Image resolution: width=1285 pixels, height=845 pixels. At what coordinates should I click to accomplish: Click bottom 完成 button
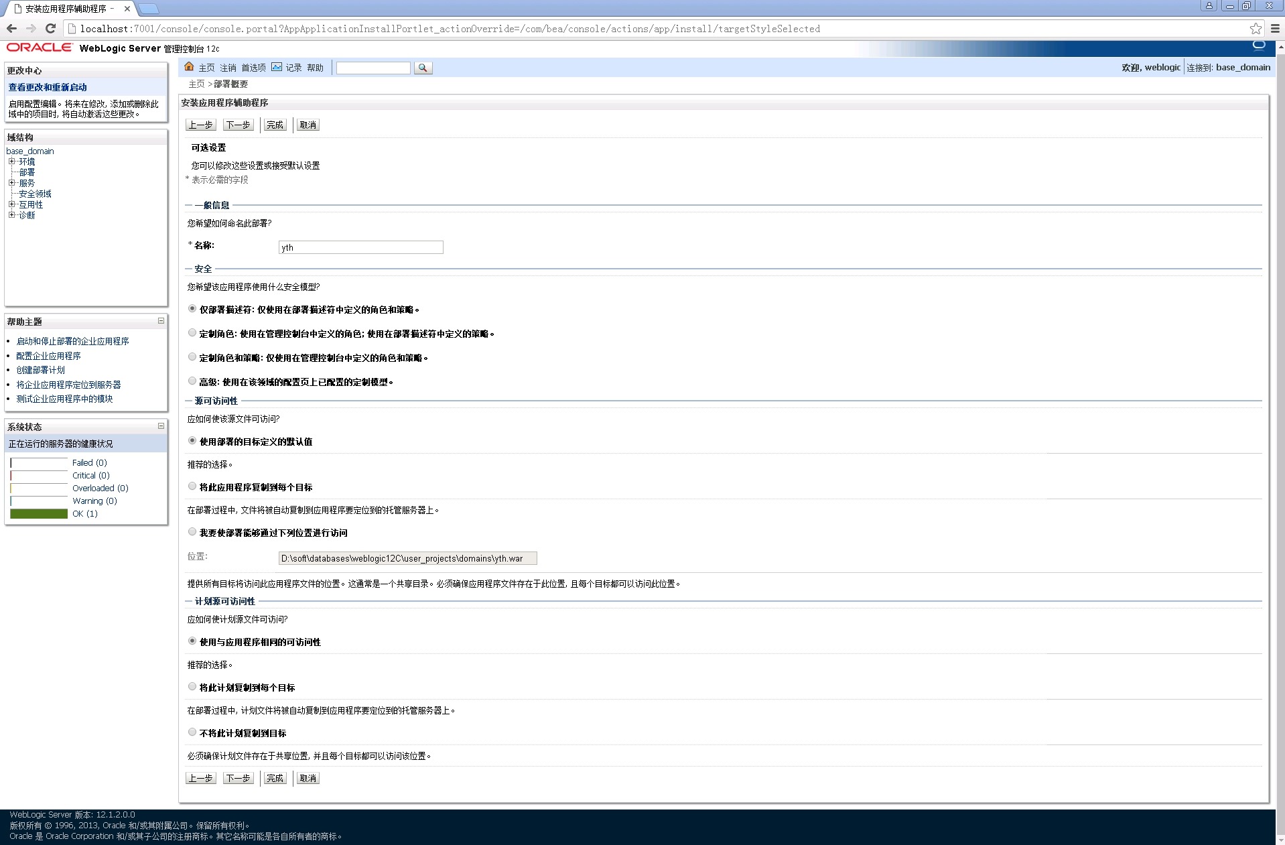tap(275, 778)
